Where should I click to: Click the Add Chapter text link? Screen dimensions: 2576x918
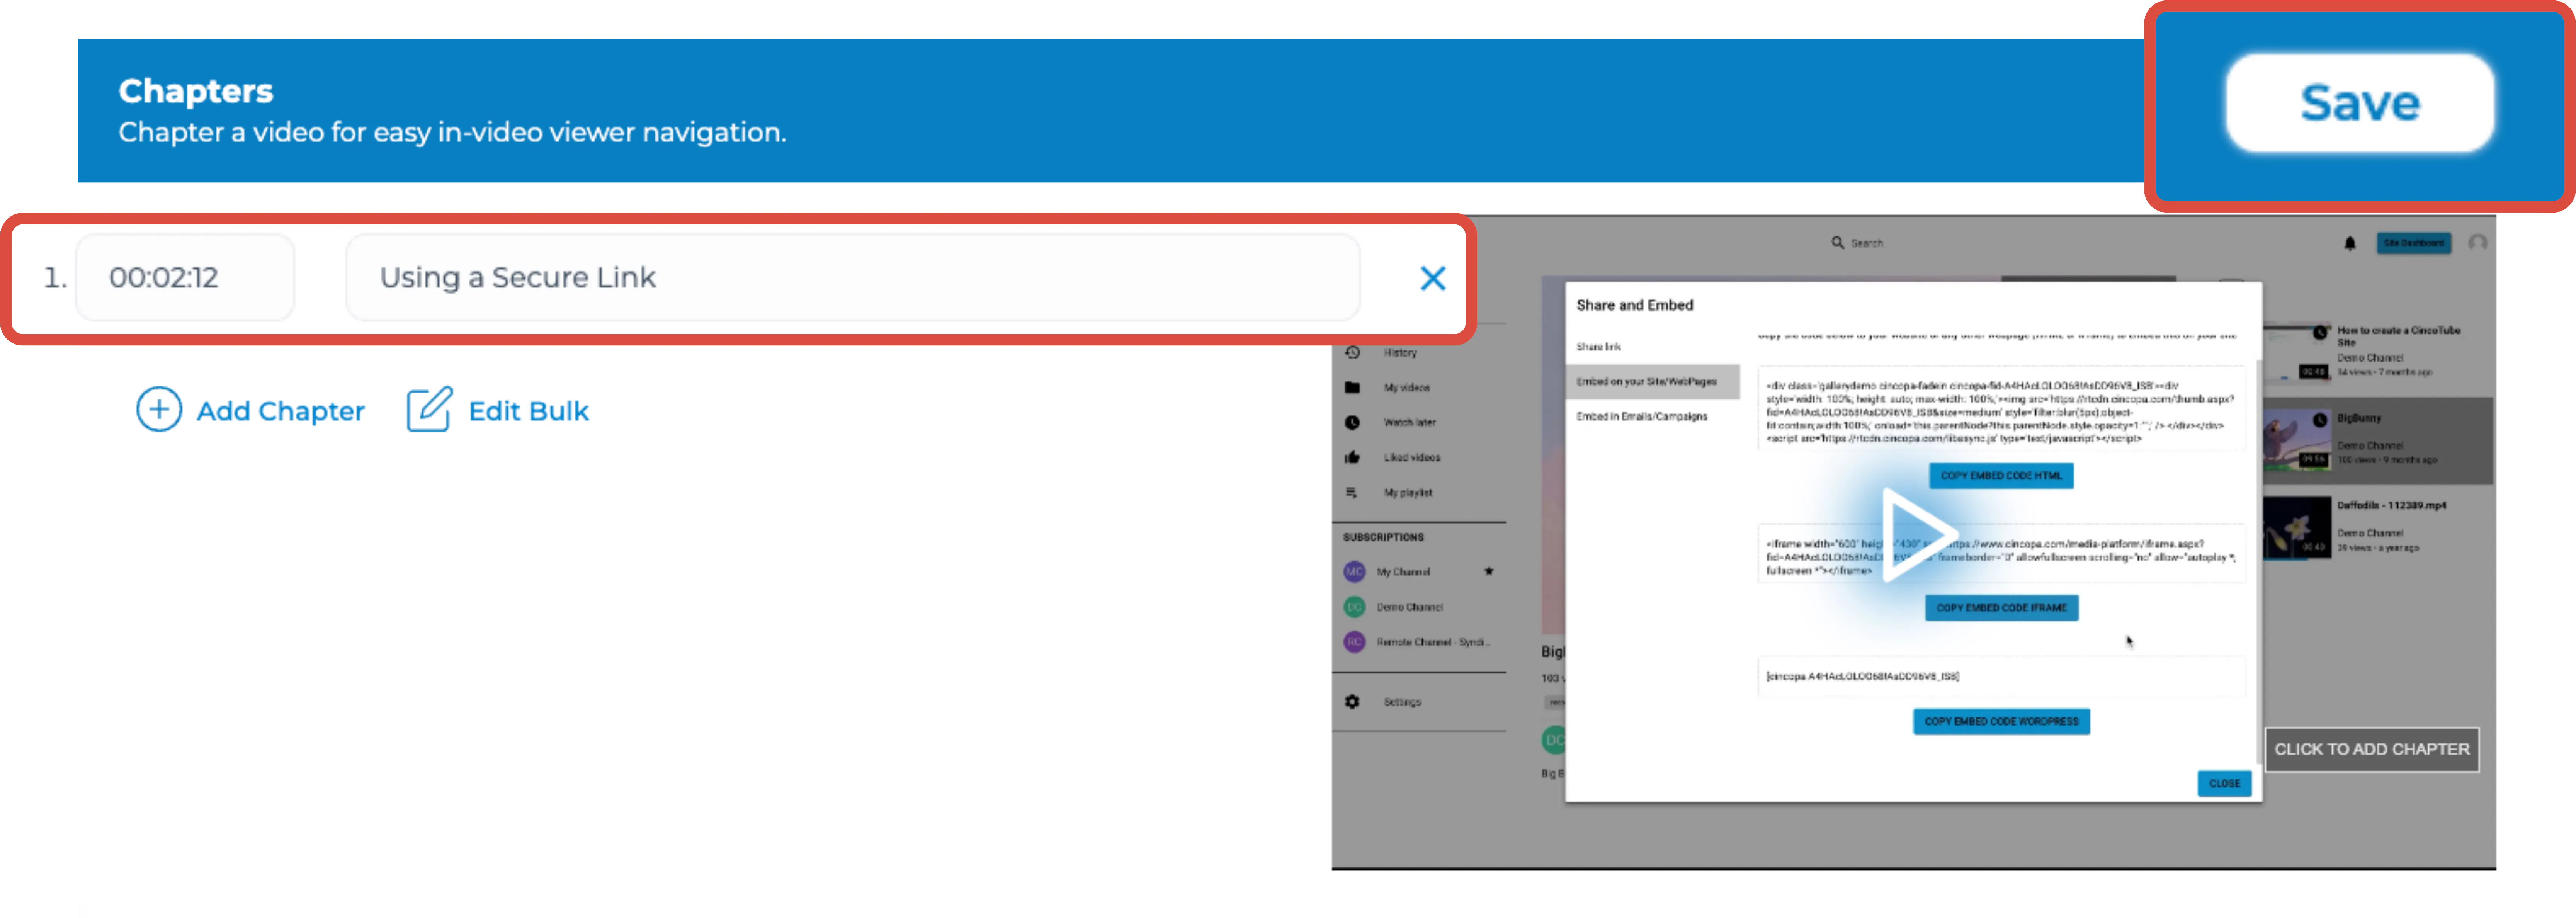280,411
